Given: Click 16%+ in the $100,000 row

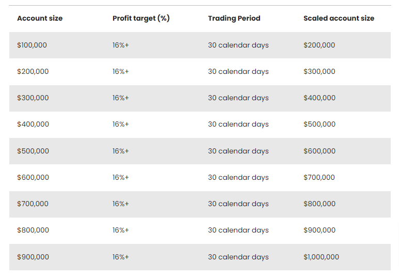Looking at the screenshot, I should click(120, 45).
